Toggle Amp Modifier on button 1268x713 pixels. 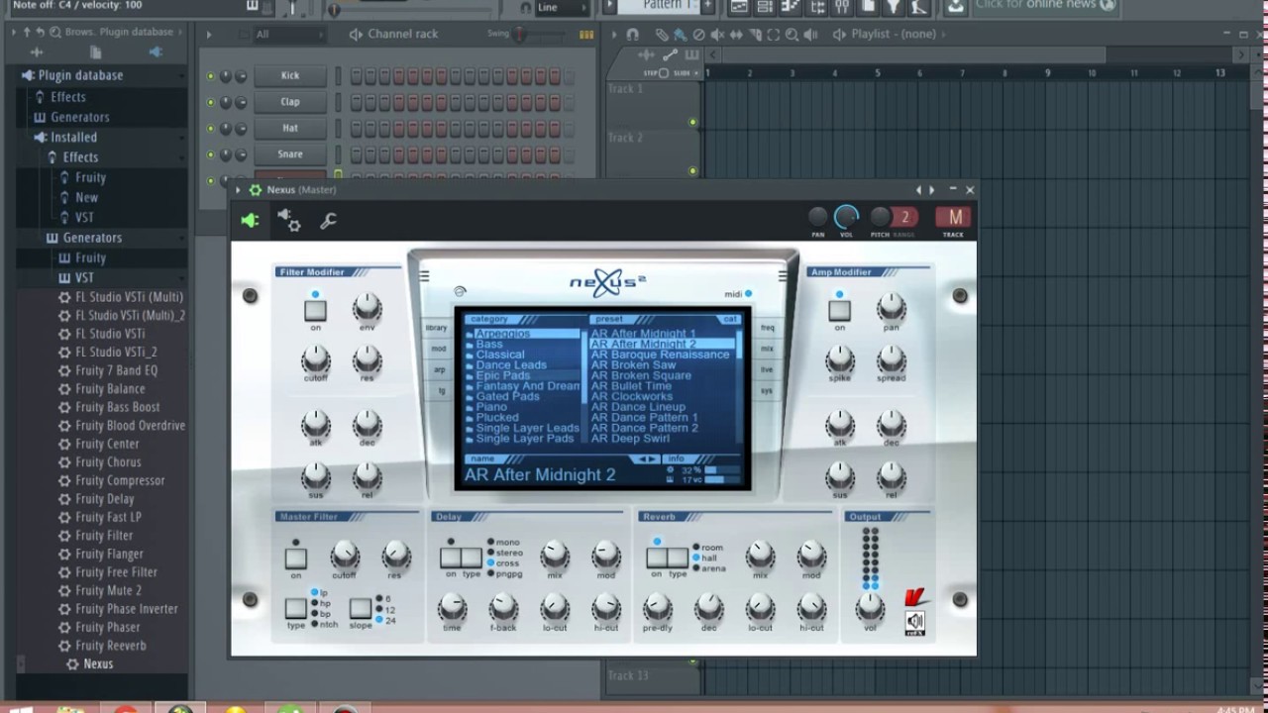[839, 310]
